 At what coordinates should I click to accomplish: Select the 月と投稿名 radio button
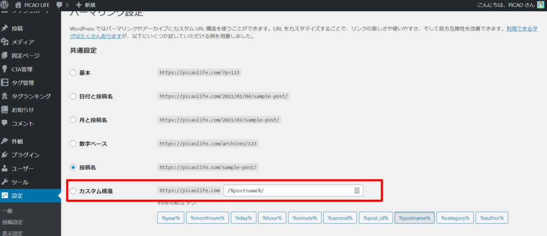coord(73,120)
